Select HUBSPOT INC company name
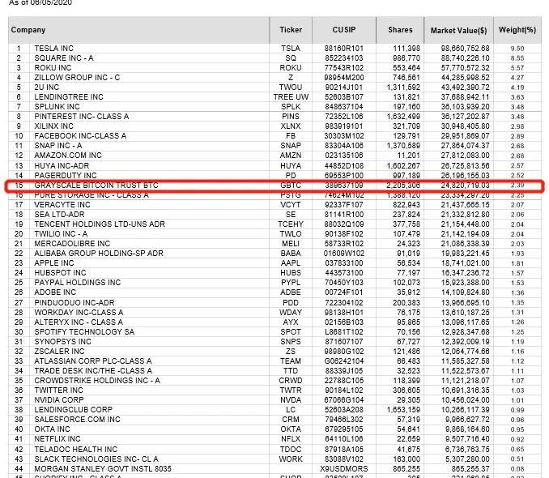The height and width of the screenshot is (478, 549). tap(60, 273)
